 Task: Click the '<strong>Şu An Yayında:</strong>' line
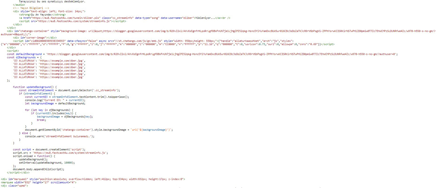pos(42,14)
